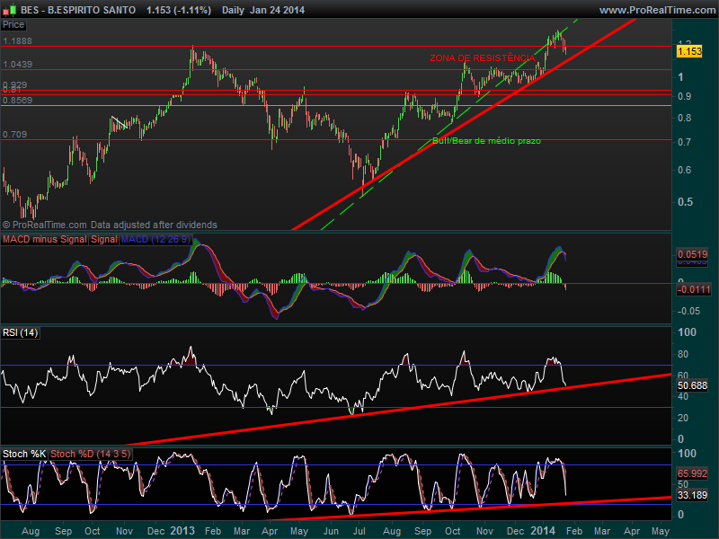The height and width of the screenshot is (539, 719).
Task: Click the 0.709 level label
Action: 14,134
